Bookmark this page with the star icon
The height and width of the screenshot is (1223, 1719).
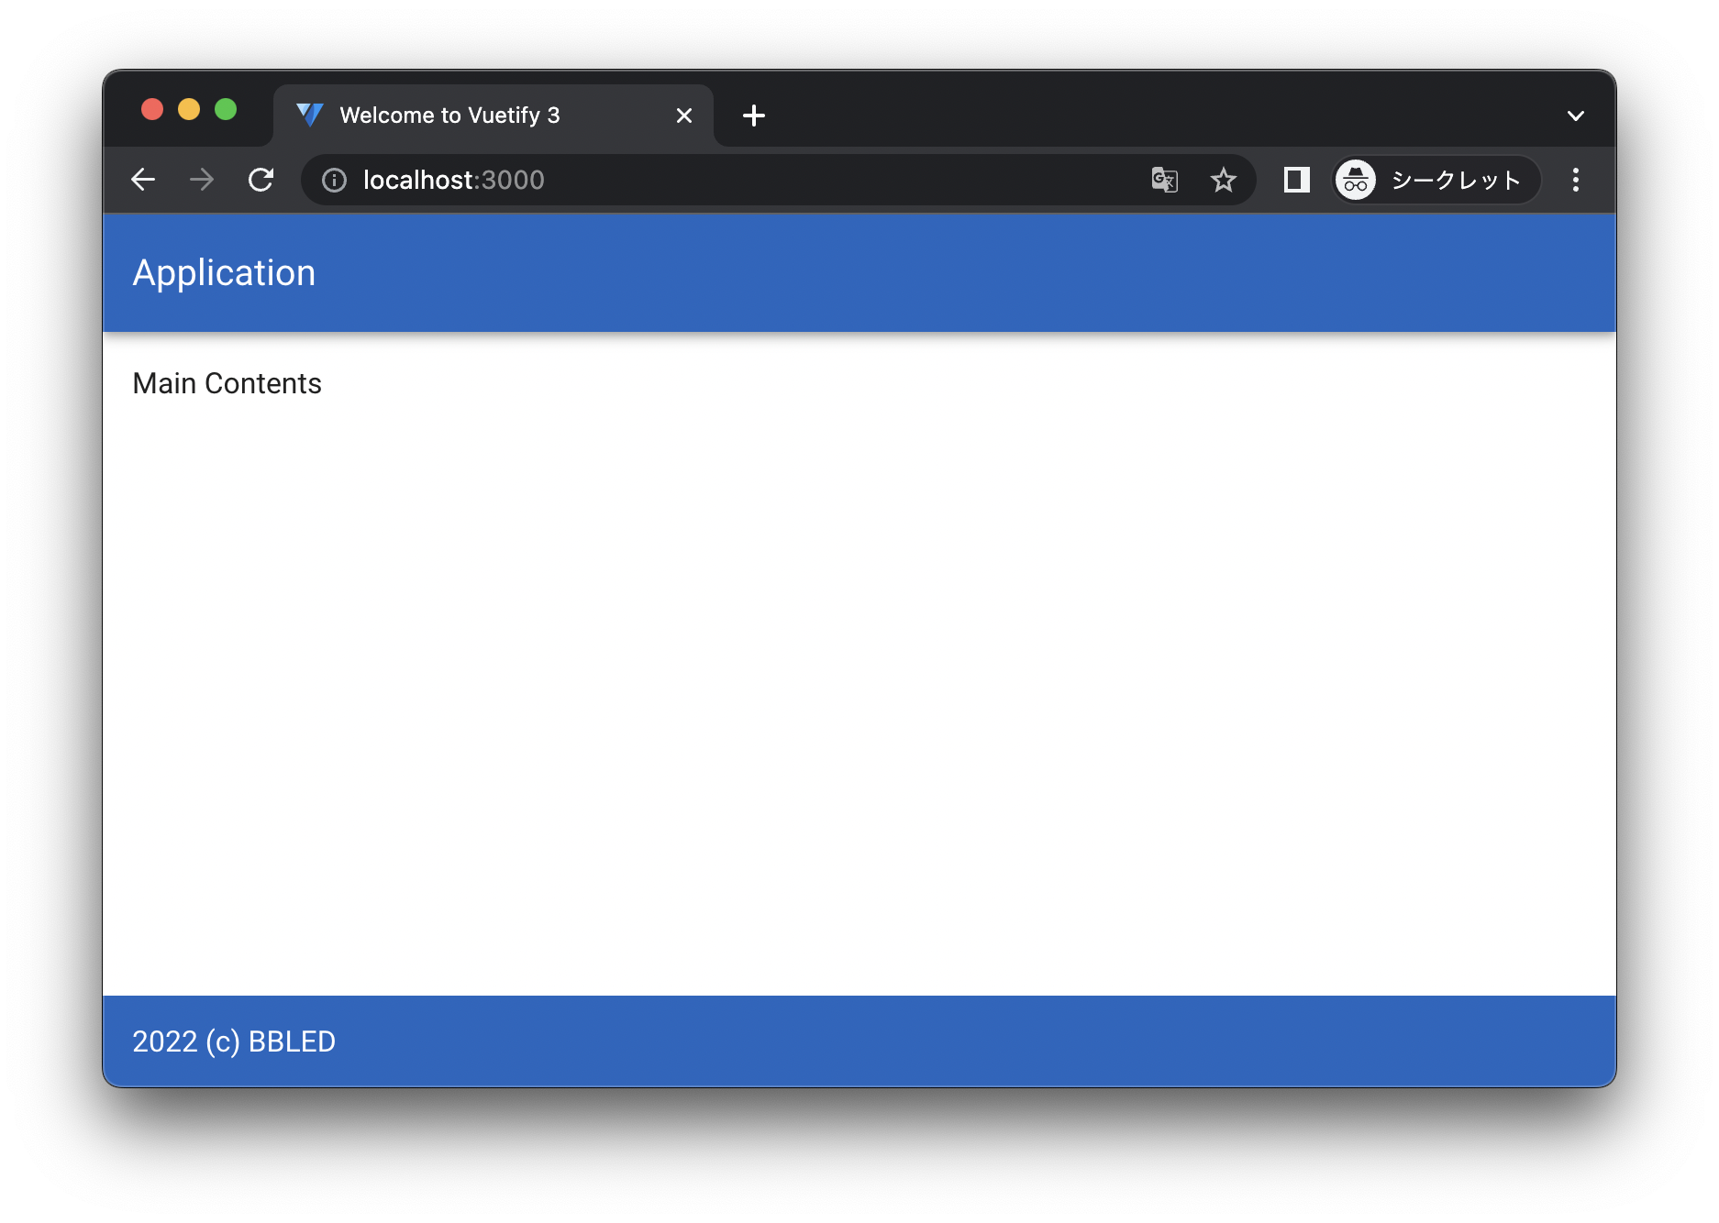pyautogui.click(x=1224, y=180)
